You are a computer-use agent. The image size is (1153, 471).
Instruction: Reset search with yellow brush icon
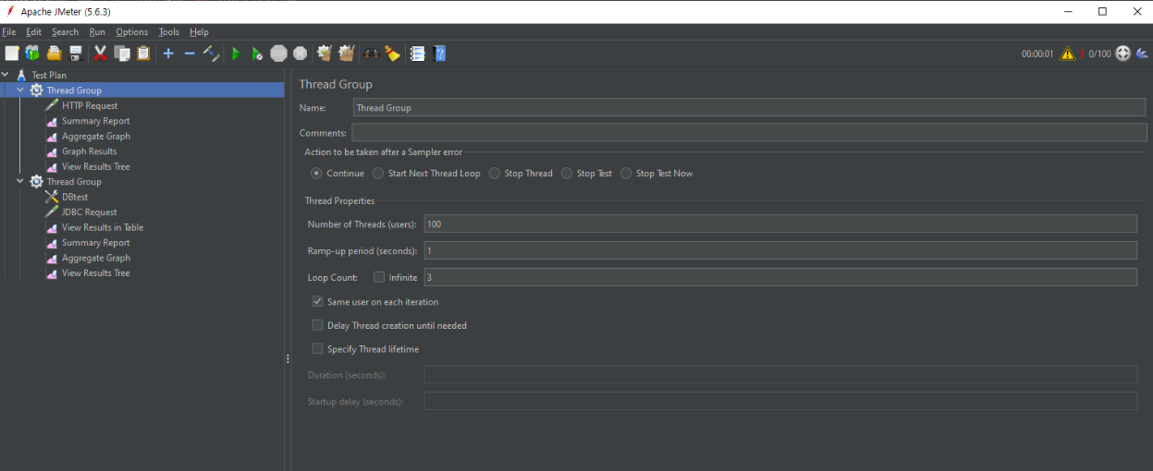(x=393, y=54)
